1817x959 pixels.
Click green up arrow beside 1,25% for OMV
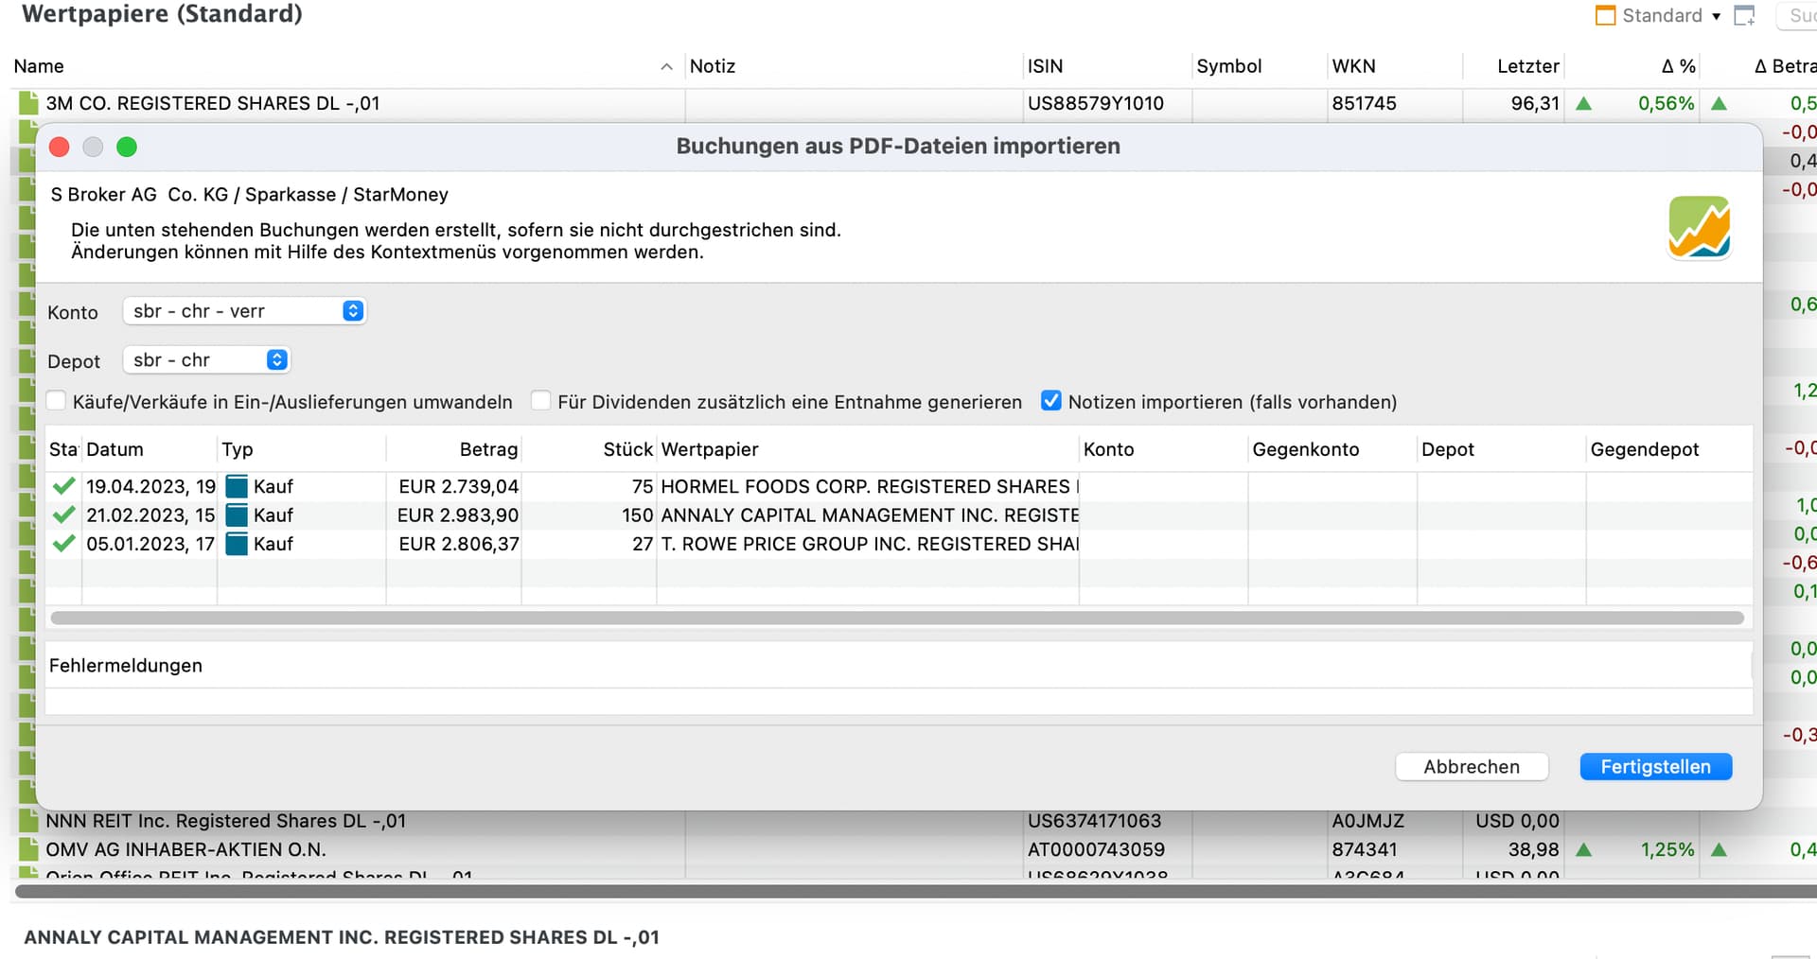1584,850
